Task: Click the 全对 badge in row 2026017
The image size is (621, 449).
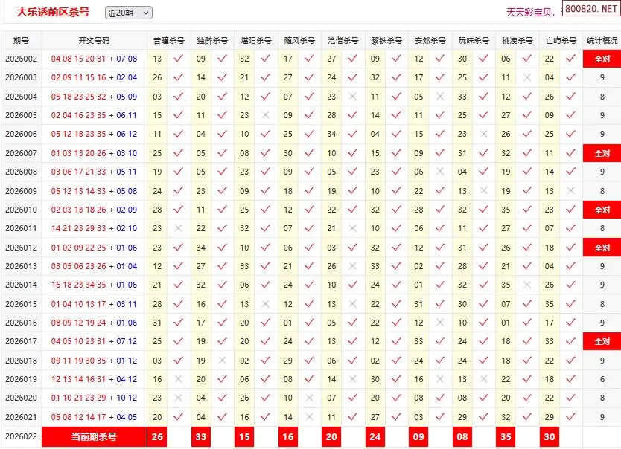Action: click(602, 342)
